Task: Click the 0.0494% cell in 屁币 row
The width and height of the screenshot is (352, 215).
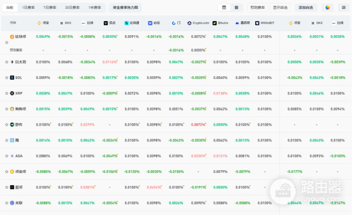Action: (154, 187)
